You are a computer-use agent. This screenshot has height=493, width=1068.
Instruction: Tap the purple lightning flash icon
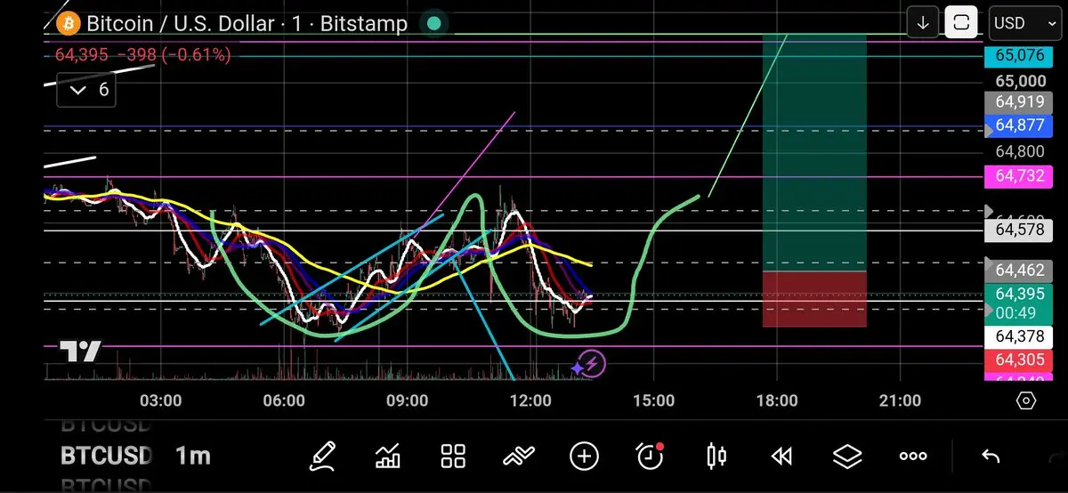(x=588, y=363)
